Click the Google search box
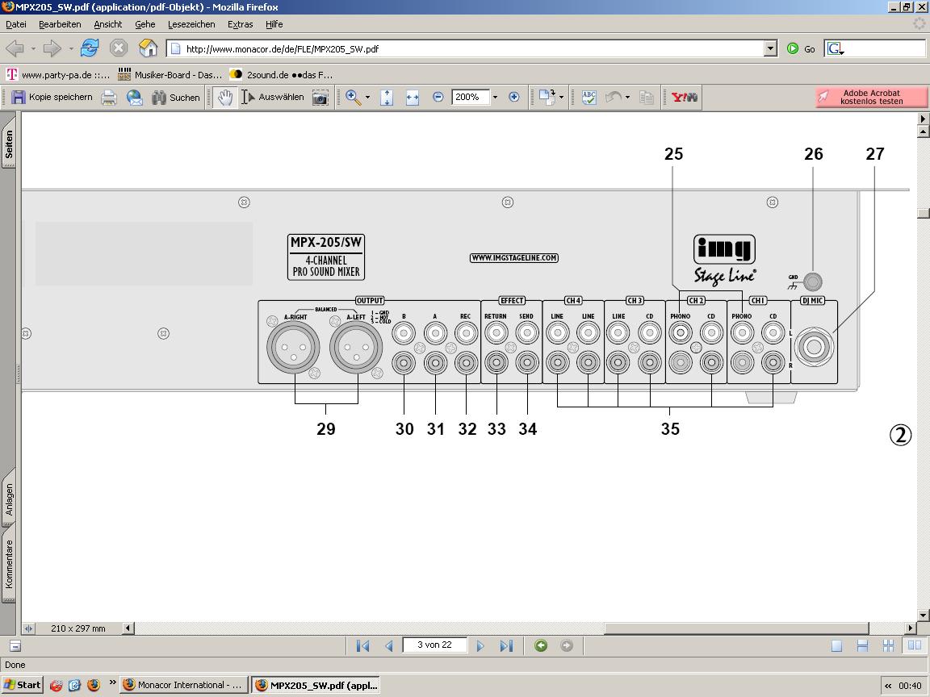930x697 pixels. click(x=875, y=48)
